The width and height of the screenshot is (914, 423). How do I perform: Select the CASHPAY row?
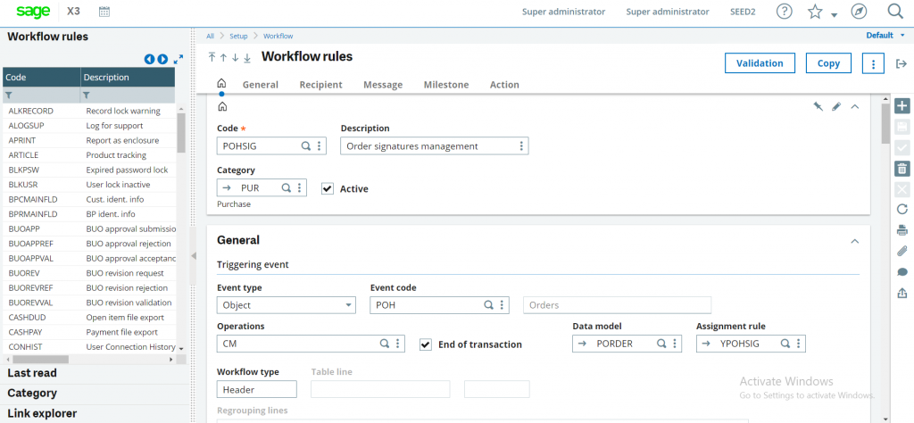click(x=90, y=332)
